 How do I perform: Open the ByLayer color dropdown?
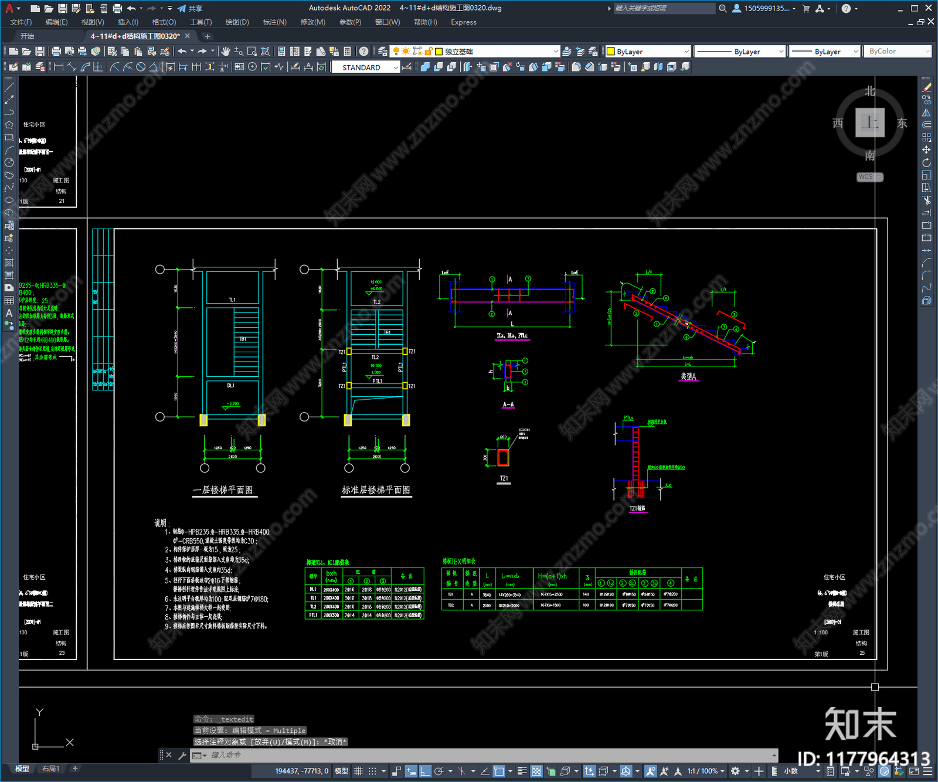(648, 52)
